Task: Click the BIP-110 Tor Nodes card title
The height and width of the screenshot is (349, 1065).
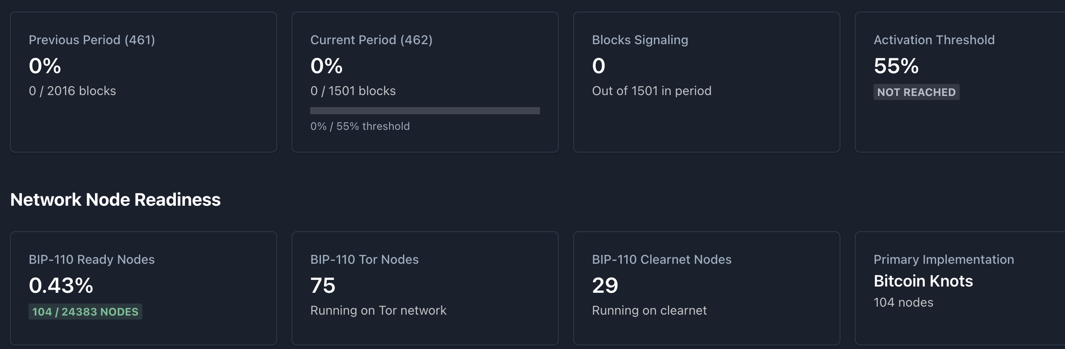Action: click(364, 260)
